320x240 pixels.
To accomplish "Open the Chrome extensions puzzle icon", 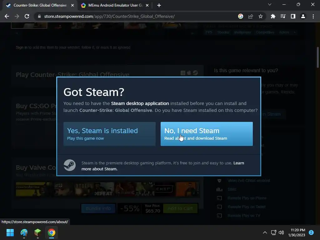I will coord(273,16).
